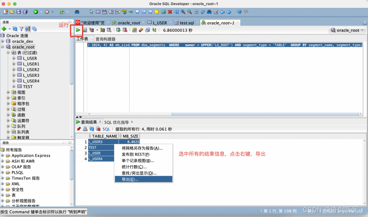The width and height of the screenshot is (368, 217).
Task: Sort by MB_SIZE column header
Action: pyautogui.click(x=129, y=136)
